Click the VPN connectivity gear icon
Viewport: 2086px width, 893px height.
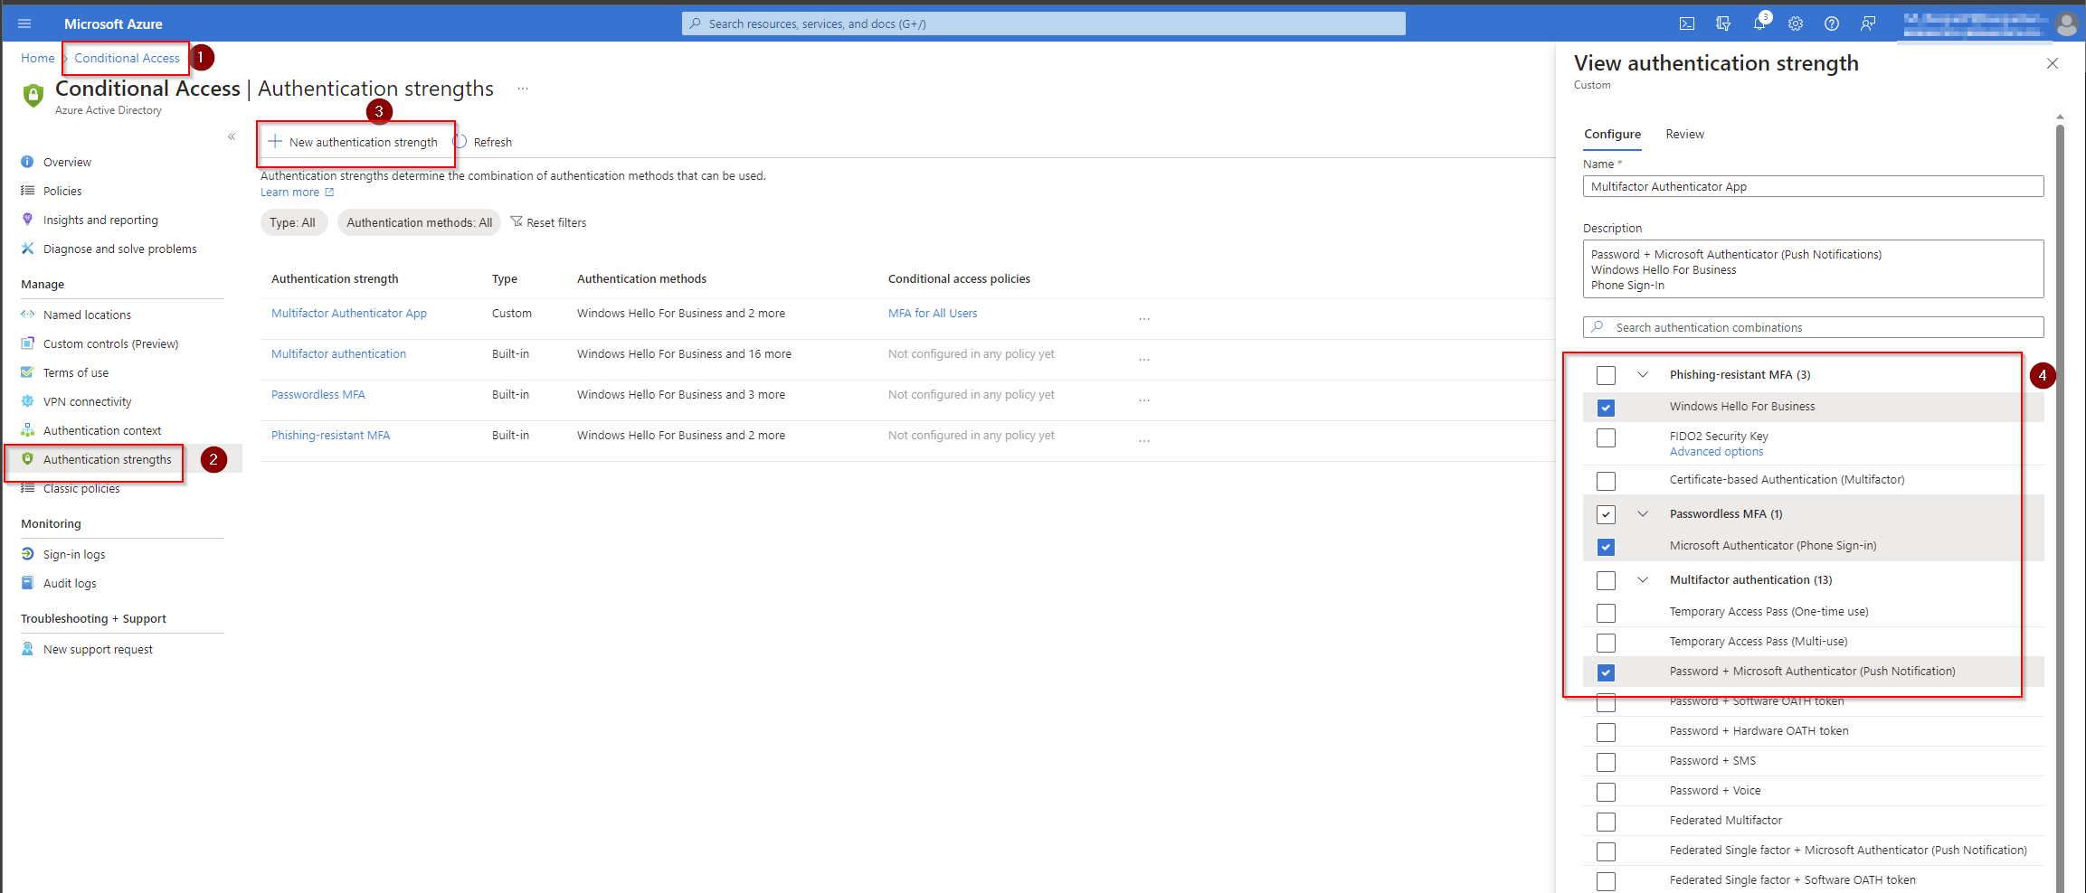(27, 401)
